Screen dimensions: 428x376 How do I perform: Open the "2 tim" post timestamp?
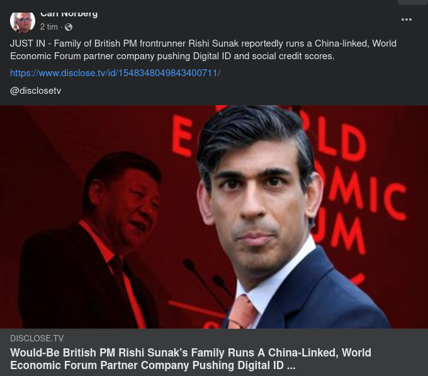49,26
